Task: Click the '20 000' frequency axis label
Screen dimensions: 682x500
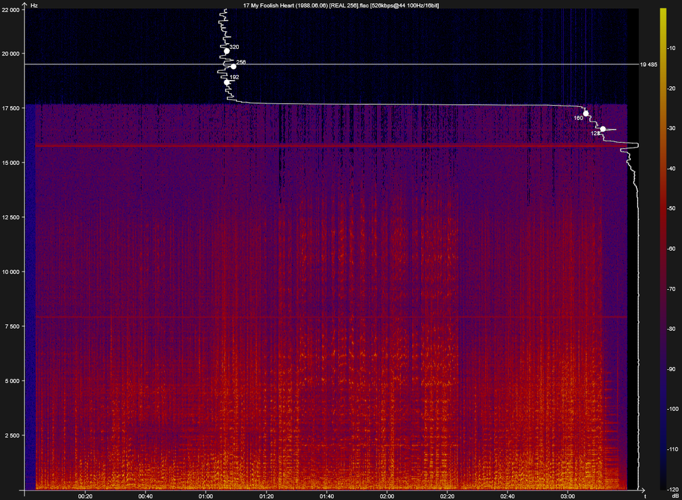Action: click(11, 54)
